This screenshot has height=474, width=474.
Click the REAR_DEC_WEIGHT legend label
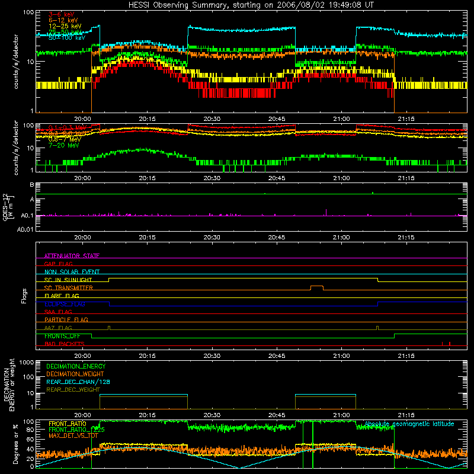(73, 390)
